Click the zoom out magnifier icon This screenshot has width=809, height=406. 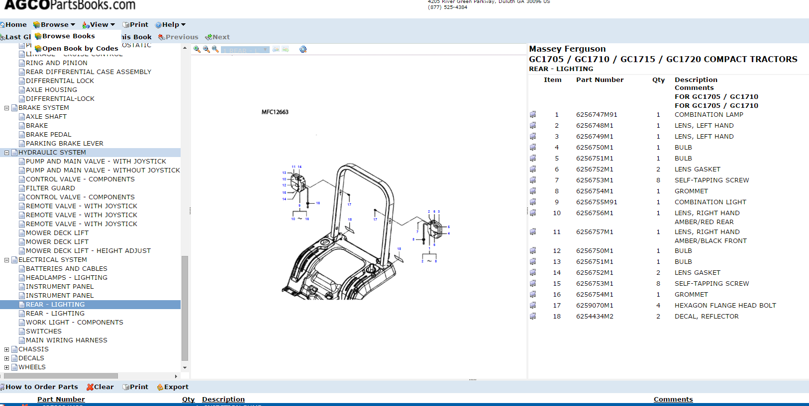pyautogui.click(x=206, y=49)
